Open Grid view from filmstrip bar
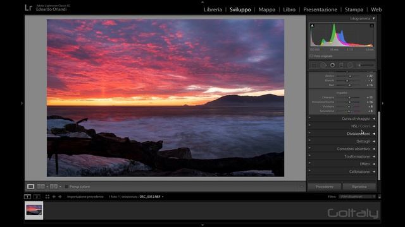This screenshot has height=227, width=405. [x=47, y=197]
